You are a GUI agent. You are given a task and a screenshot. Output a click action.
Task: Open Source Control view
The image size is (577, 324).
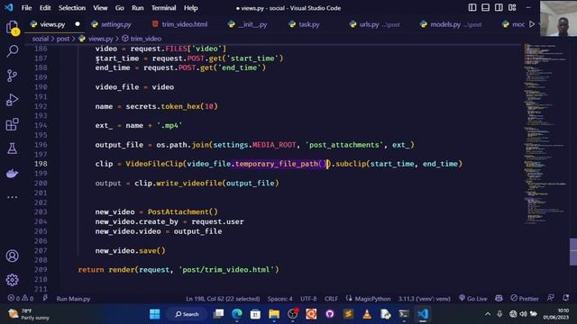coord(12,76)
